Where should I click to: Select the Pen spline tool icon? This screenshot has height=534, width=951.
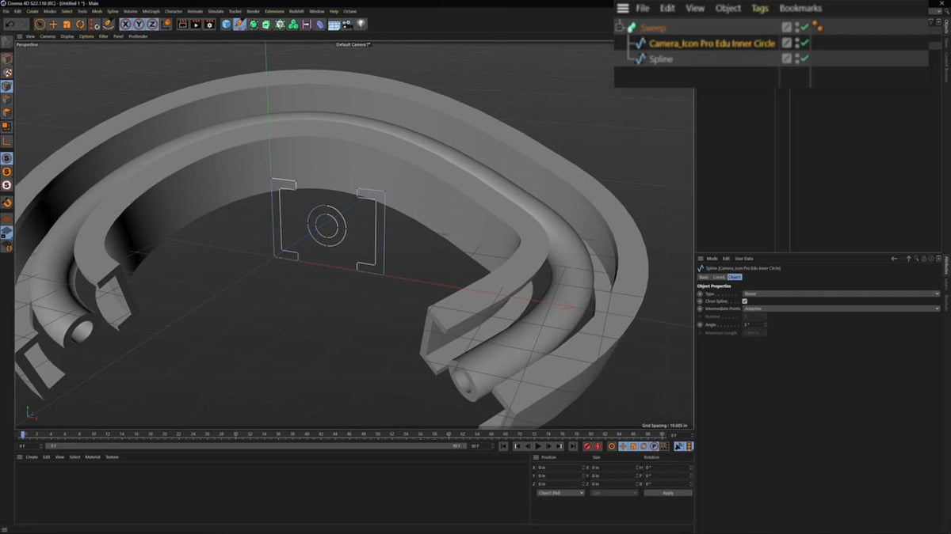pos(238,24)
